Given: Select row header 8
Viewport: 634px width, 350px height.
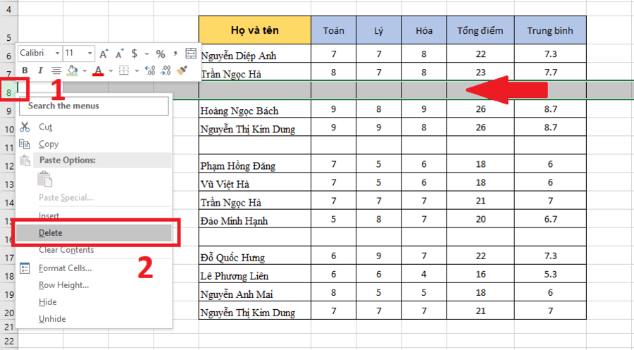Looking at the screenshot, I should 8,92.
